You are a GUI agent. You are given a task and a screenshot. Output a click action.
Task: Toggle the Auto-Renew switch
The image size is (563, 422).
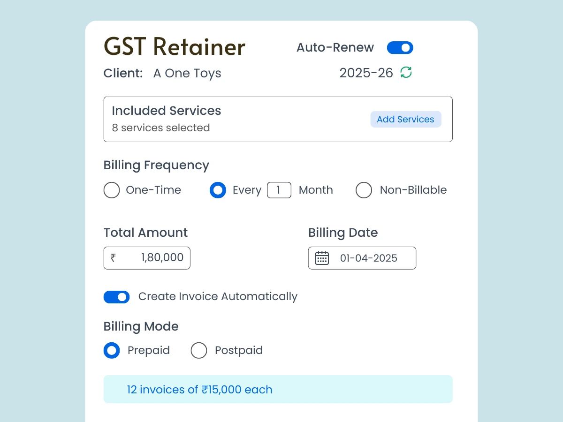coord(400,47)
